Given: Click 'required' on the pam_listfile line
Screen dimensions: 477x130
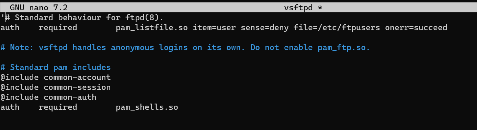Looking at the screenshot, I should click(58, 27).
